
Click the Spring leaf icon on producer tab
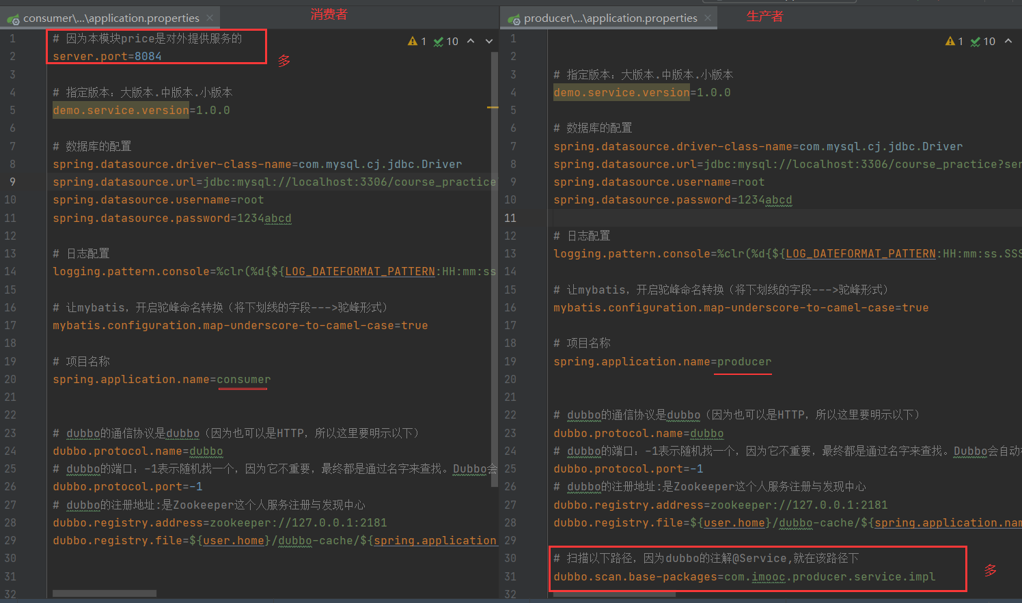pyautogui.click(x=514, y=19)
